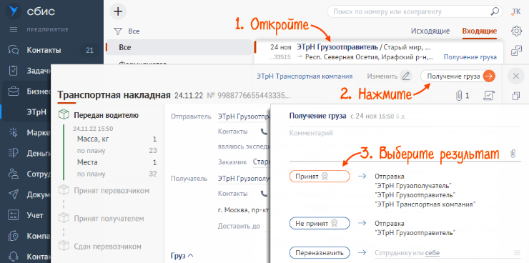The width and height of the screenshot is (529, 263).
Task: Open the ЭТрН Грузоотправитель document row
Action: tap(379, 51)
